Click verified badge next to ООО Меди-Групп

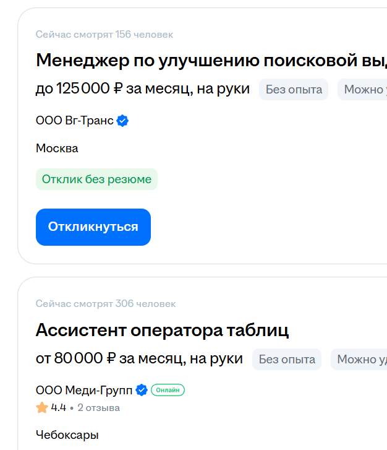[x=142, y=390]
